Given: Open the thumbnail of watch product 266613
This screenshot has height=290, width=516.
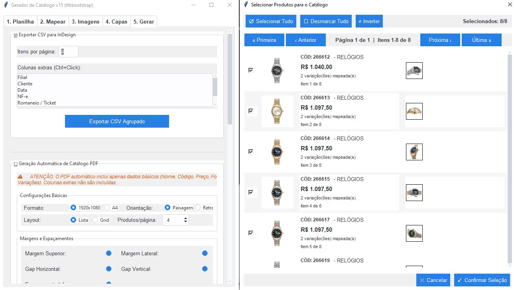Looking at the screenshot, I should click(x=414, y=111).
